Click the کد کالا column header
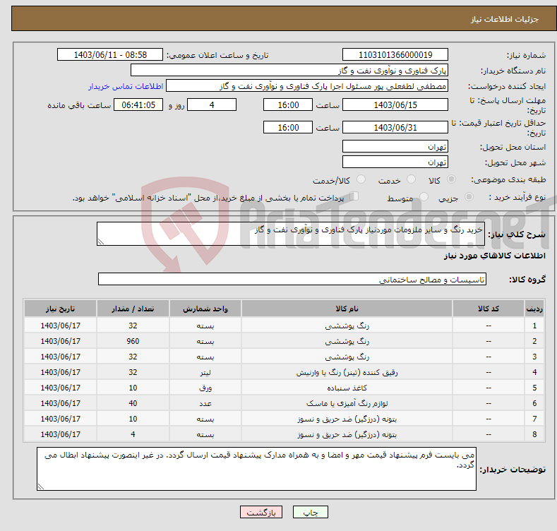The height and width of the screenshot is (531, 557). (x=489, y=309)
